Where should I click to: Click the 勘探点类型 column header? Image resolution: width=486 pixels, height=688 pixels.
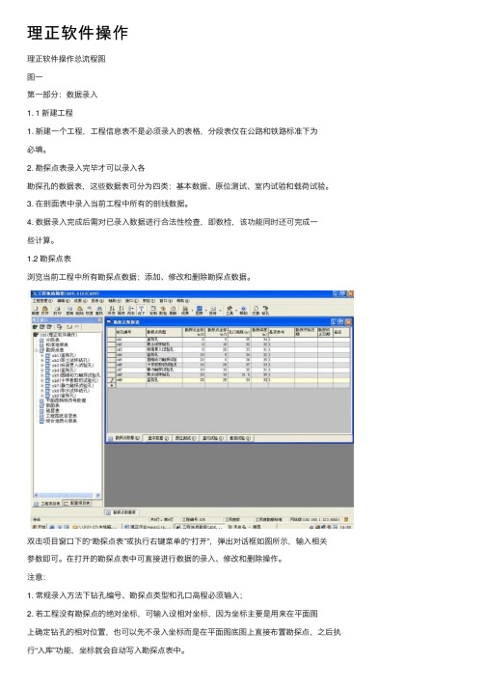coord(165,332)
